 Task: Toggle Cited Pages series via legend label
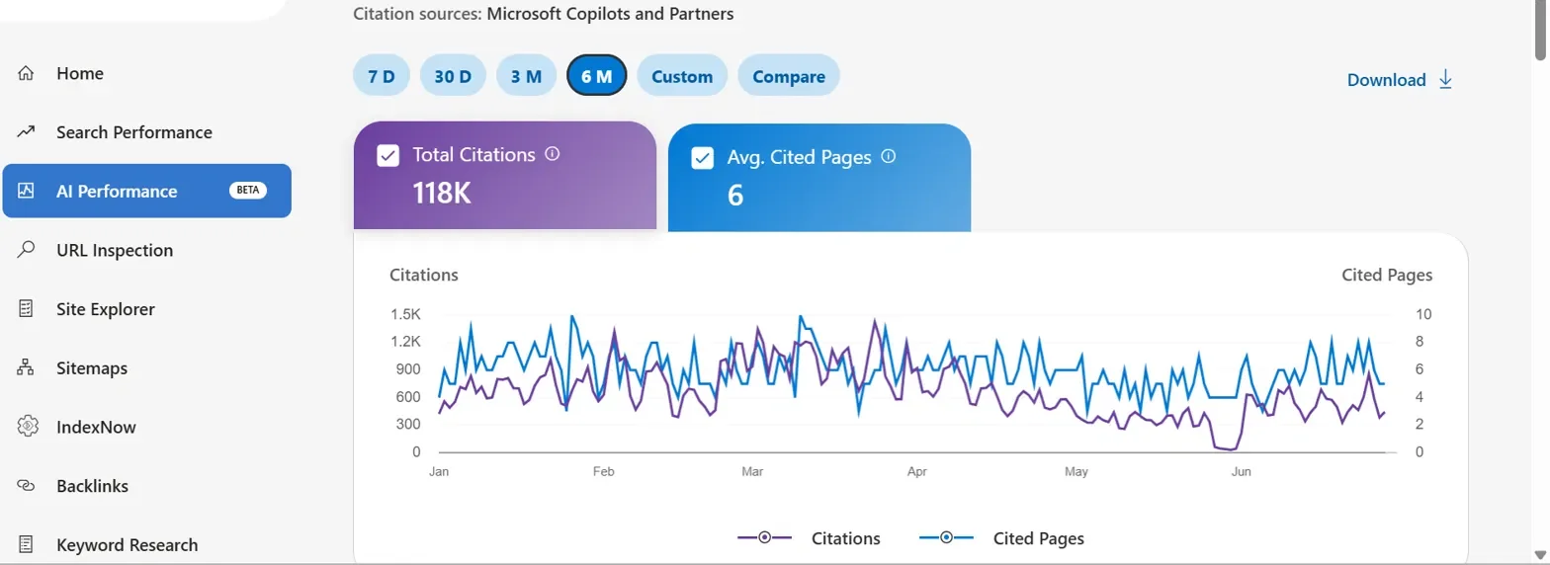pyautogui.click(x=1039, y=538)
